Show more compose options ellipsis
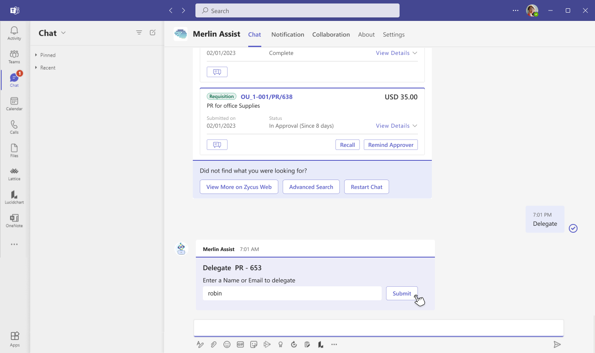Image resolution: width=595 pixels, height=353 pixels. pyautogui.click(x=334, y=344)
